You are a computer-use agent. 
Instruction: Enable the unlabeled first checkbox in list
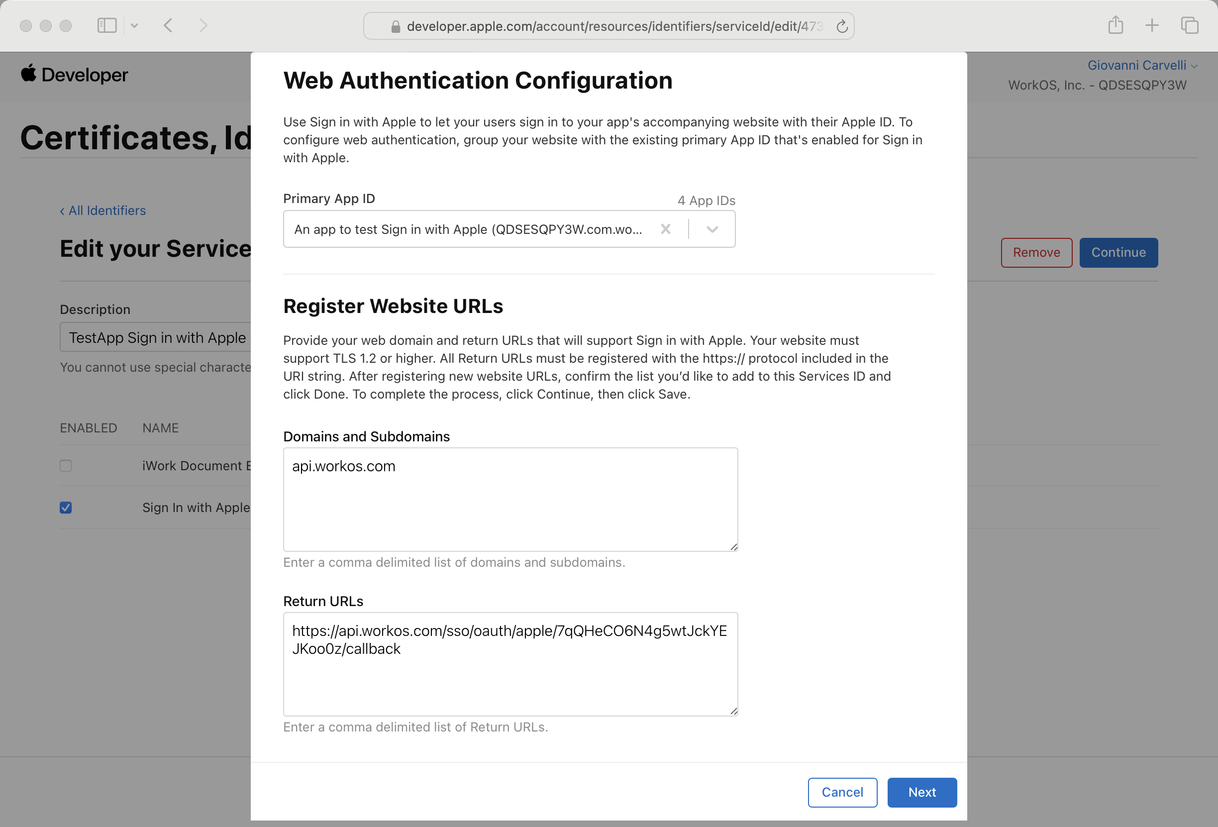[x=66, y=465]
